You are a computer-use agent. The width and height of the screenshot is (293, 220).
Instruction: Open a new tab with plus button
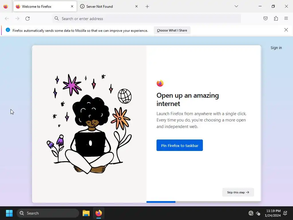(x=147, y=7)
